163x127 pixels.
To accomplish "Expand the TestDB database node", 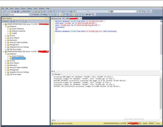I will (8, 33).
